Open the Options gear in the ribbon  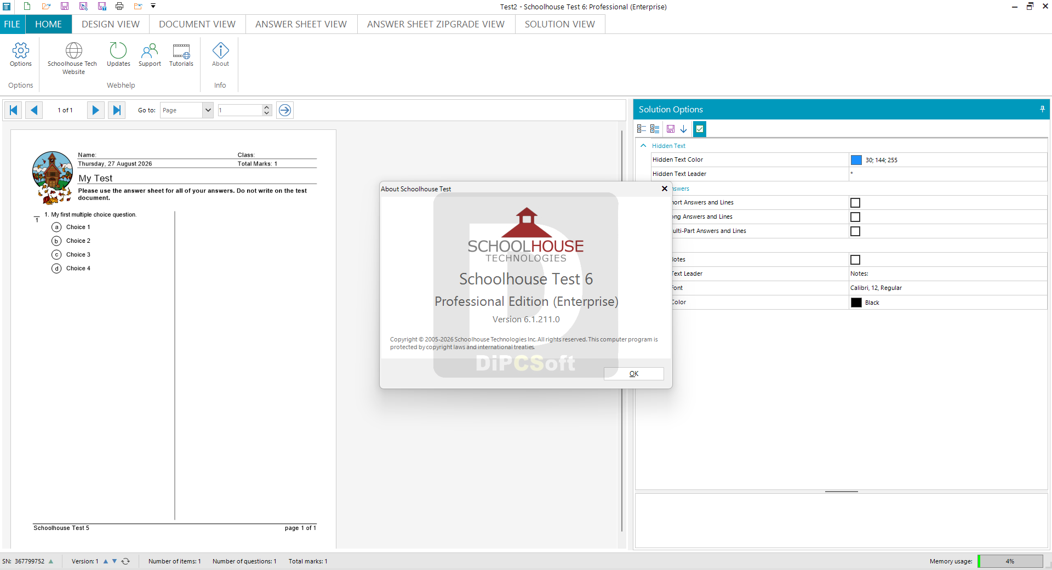(x=21, y=55)
